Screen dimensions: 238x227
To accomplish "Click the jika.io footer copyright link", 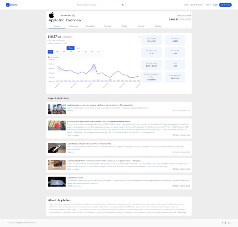I will [x=21, y=223].
